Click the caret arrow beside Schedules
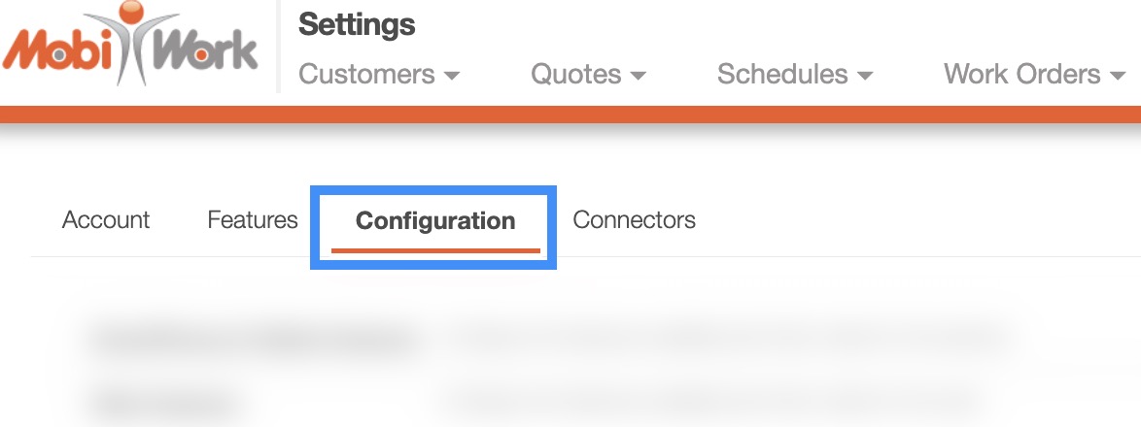 [864, 76]
